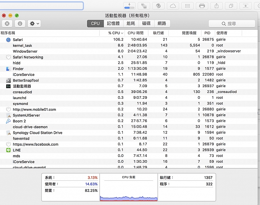Image resolution: width=260 pixels, height=205 pixels.
Task: Open the gear action dropdown menu
Action: pos(34,24)
